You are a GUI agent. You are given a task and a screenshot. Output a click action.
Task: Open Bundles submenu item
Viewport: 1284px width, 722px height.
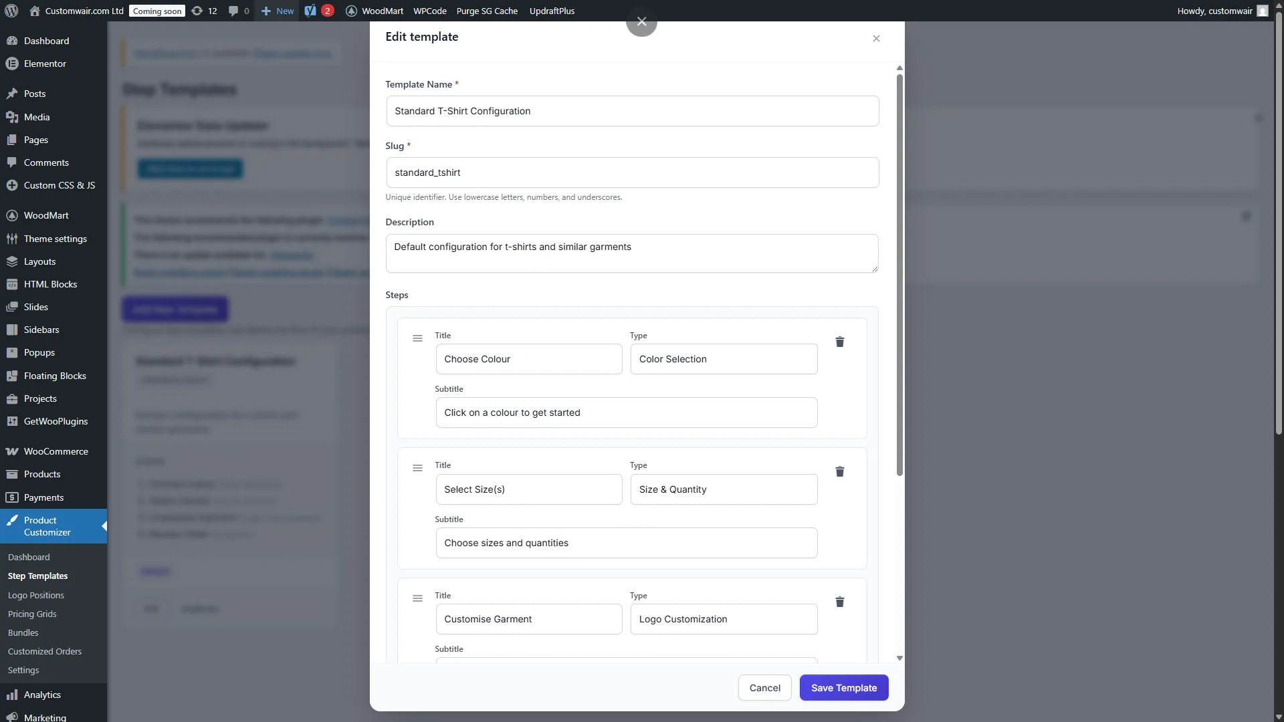point(23,632)
